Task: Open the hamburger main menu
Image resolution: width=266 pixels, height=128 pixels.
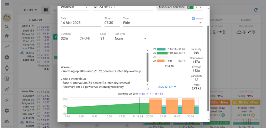Action: point(7,5)
